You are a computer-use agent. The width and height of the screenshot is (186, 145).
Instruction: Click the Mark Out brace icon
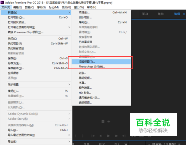[83, 136]
